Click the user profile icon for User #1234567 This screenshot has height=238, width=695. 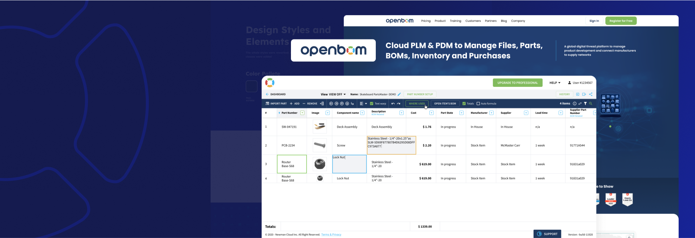[x=570, y=83]
